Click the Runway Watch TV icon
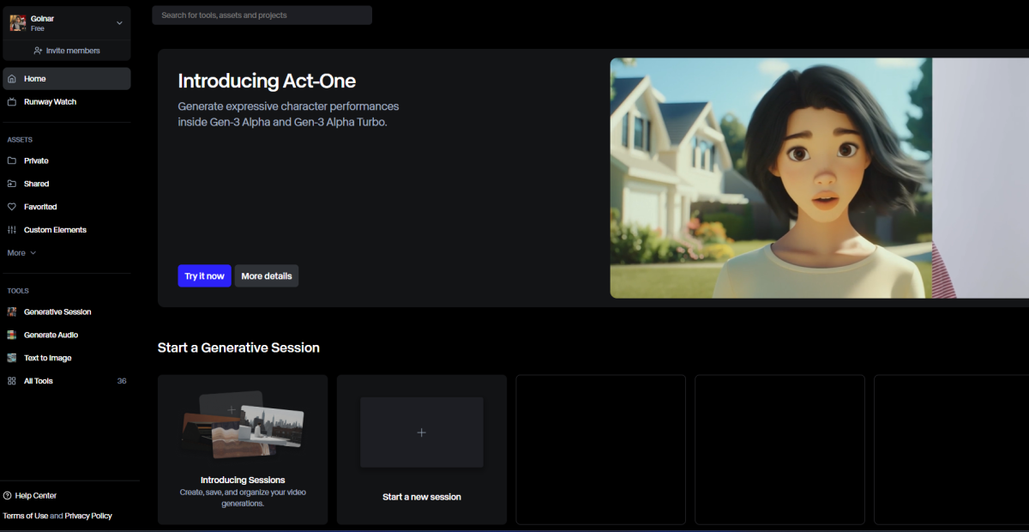 (12, 102)
